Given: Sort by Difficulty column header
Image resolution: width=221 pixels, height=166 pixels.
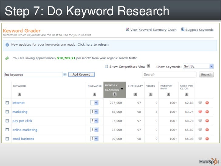Looking at the screenshot, I should (135, 86).
